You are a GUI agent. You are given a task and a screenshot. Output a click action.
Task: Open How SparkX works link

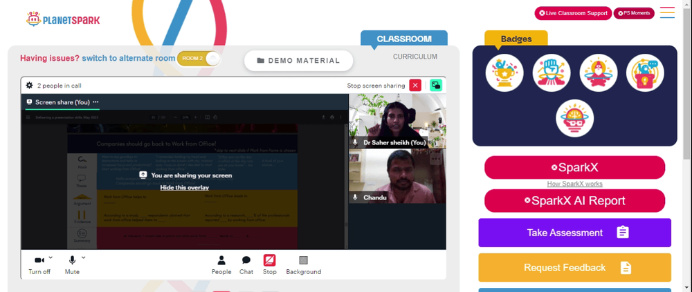point(574,184)
